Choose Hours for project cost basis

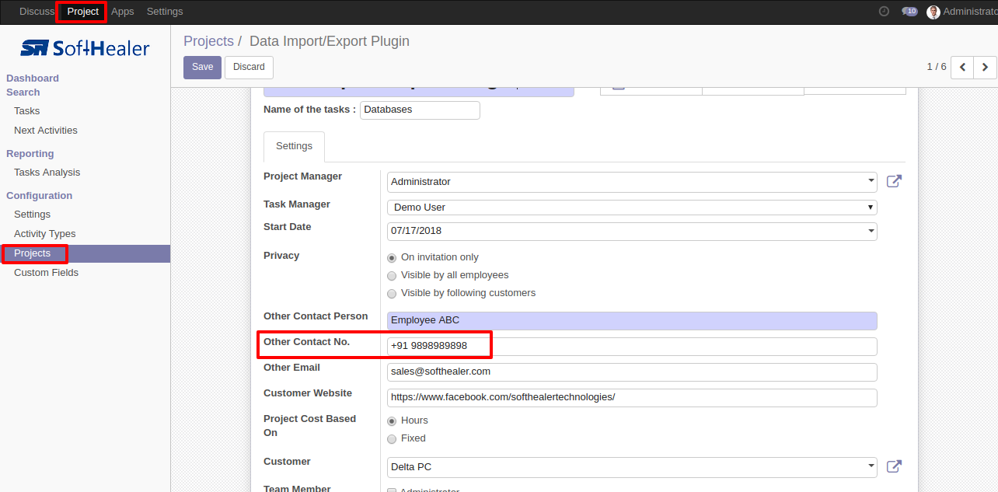392,420
